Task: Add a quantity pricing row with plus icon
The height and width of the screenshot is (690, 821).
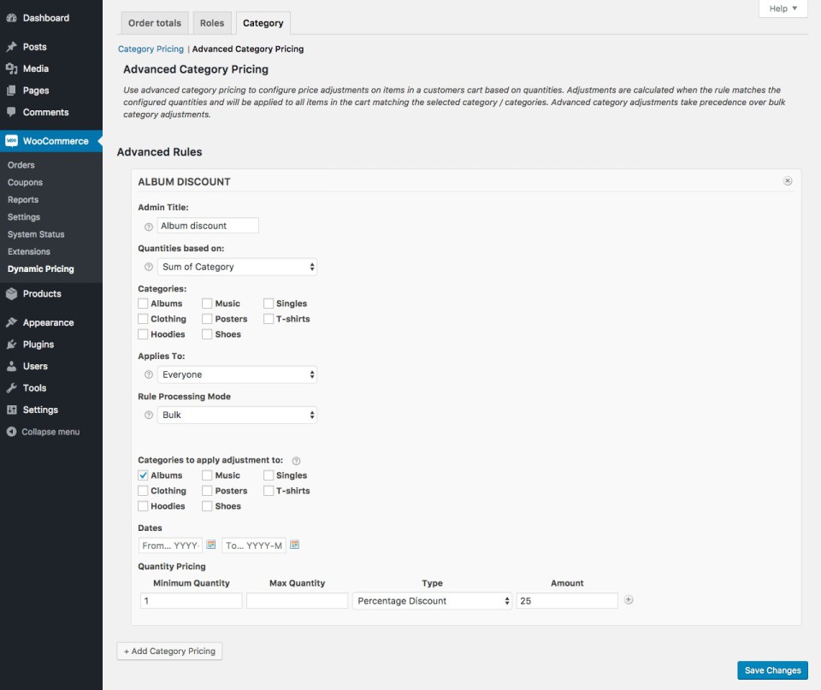Action: 629,600
